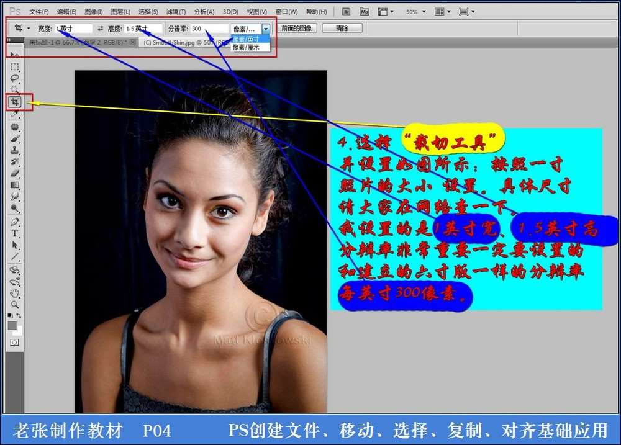
Task: Select the Quick Selection tool
Action: pos(15,89)
